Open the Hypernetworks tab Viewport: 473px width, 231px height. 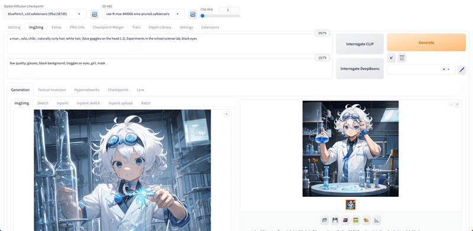[x=86, y=90]
